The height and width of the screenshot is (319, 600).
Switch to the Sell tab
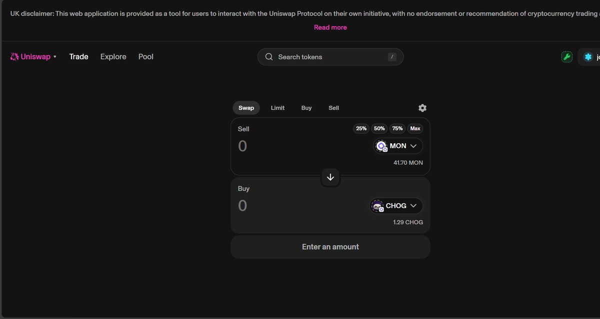pyautogui.click(x=333, y=108)
